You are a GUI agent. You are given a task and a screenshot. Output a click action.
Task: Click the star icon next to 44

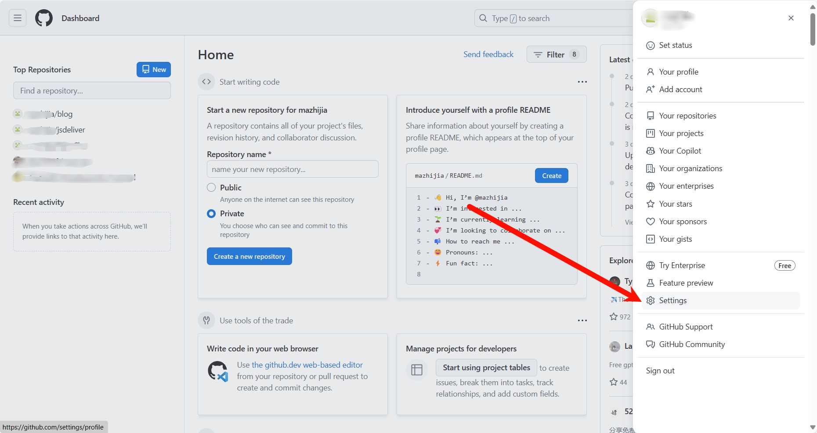(614, 382)
